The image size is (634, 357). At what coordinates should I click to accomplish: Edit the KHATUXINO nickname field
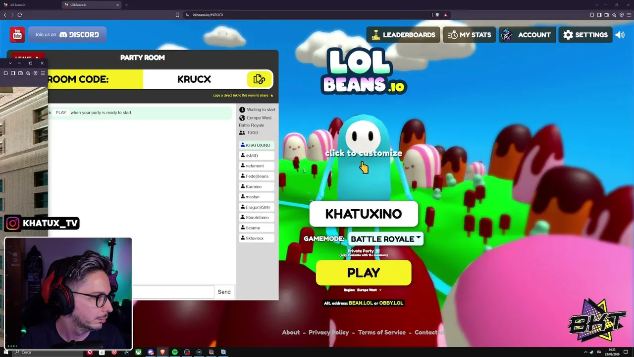coord(364,214)
